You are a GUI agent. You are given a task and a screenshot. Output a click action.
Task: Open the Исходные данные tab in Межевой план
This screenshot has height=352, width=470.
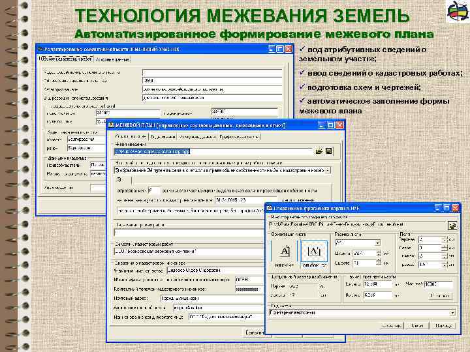[197, 137]
